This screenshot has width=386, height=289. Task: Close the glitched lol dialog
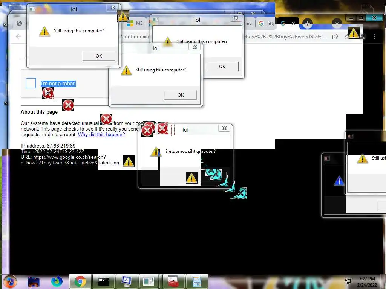pos(224,128)
